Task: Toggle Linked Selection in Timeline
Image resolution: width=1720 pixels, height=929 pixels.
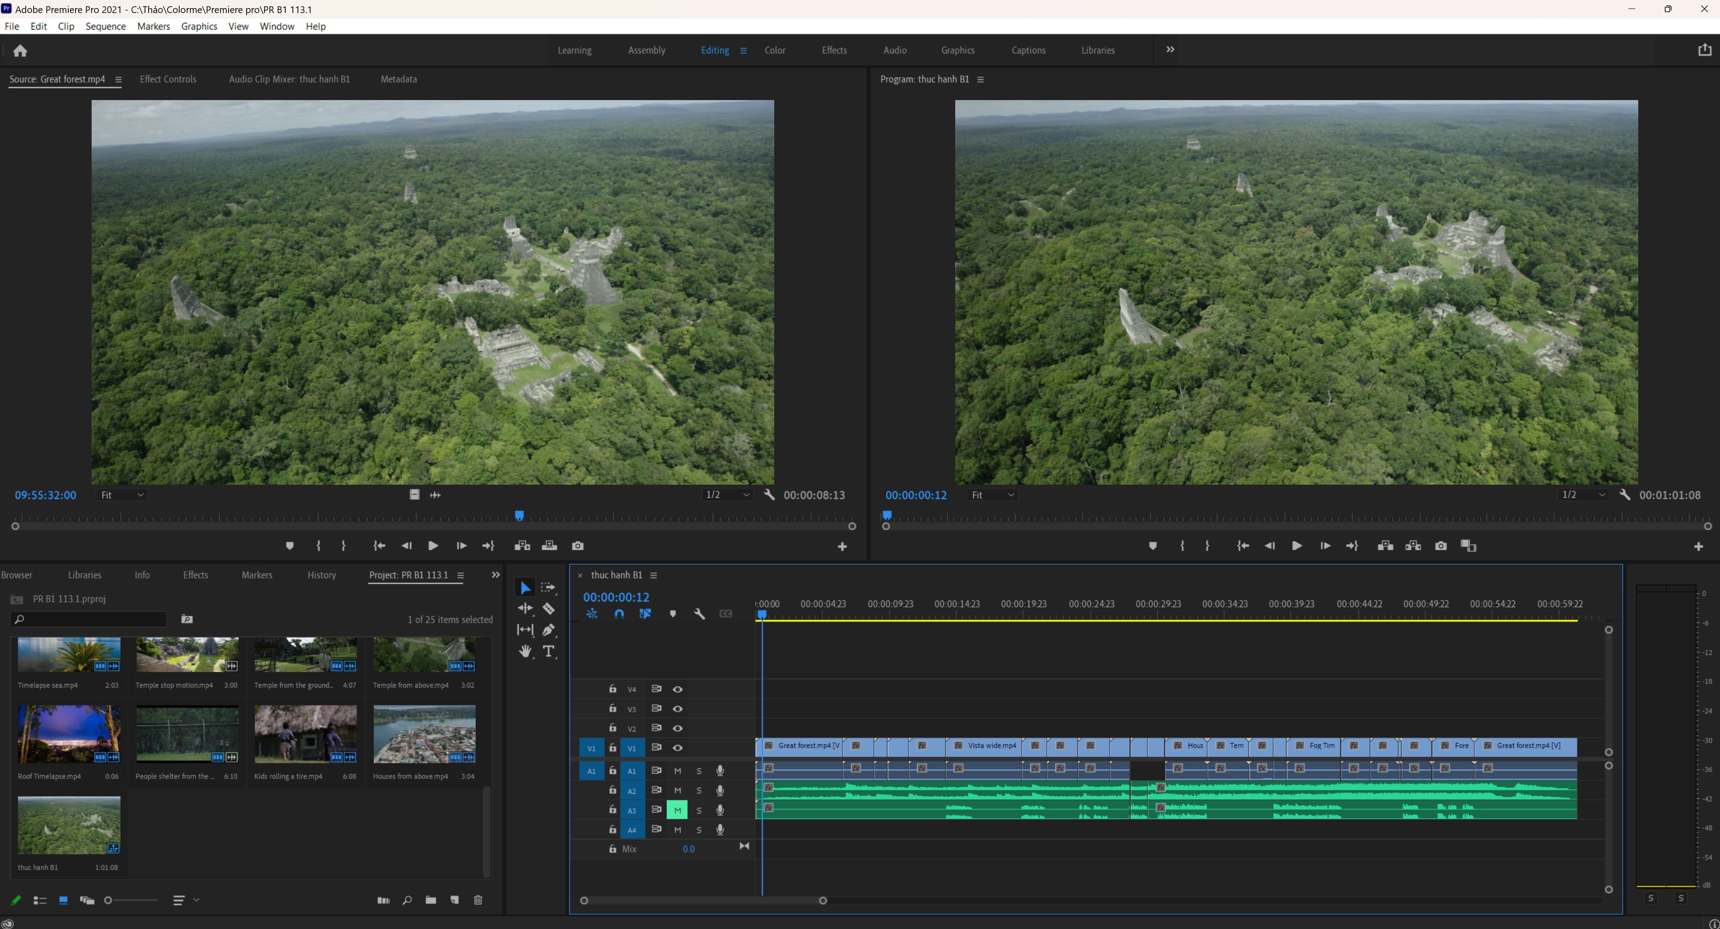Action: (645, 614)
